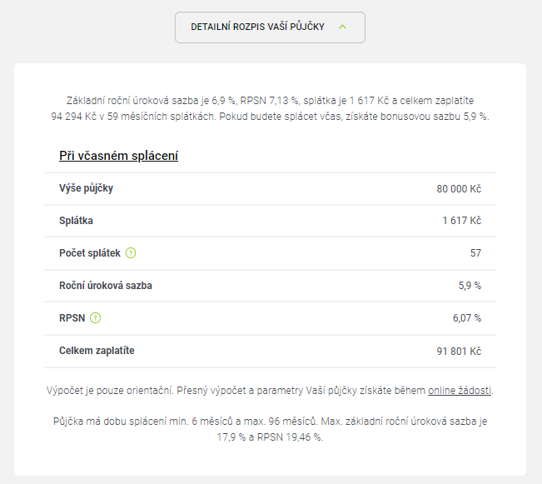Open help icon next to Počet splátek
Image resolution: width=542 pixels, height=484 pixels.
pyautogui.click(x=131, y=253)
